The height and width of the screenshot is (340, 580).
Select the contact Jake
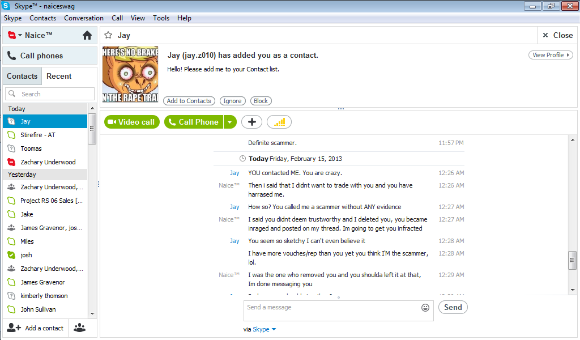(45, 214)
